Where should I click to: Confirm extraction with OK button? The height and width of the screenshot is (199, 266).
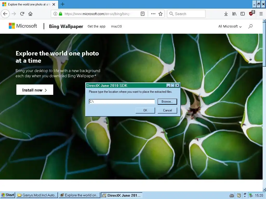pyautogui.click(x=145, y=110)
